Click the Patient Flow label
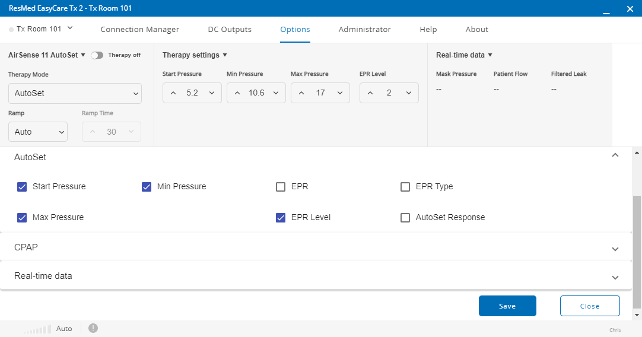 coord(510,74)
